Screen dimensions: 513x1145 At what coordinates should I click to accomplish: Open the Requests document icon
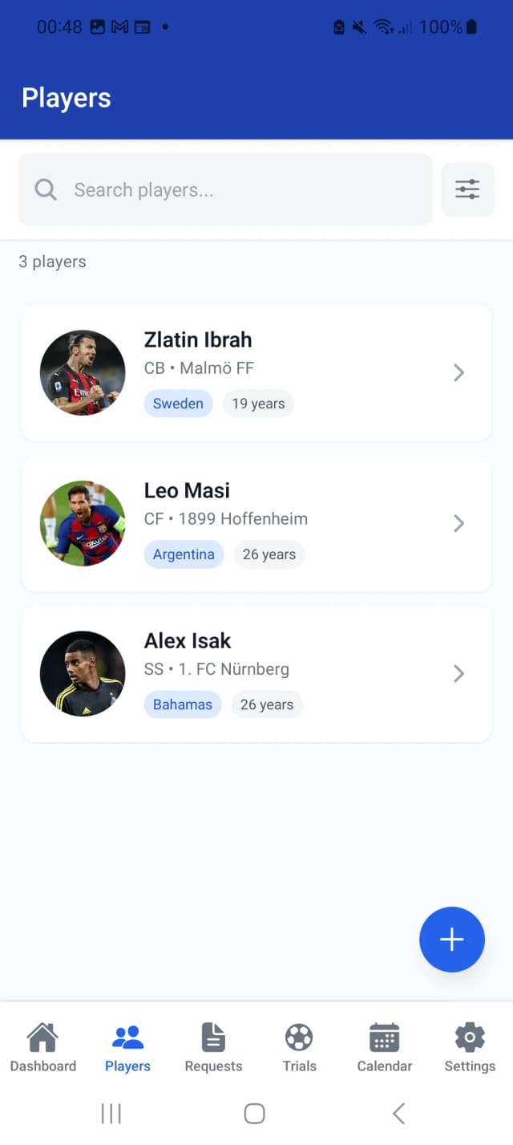coord(212,1037)
